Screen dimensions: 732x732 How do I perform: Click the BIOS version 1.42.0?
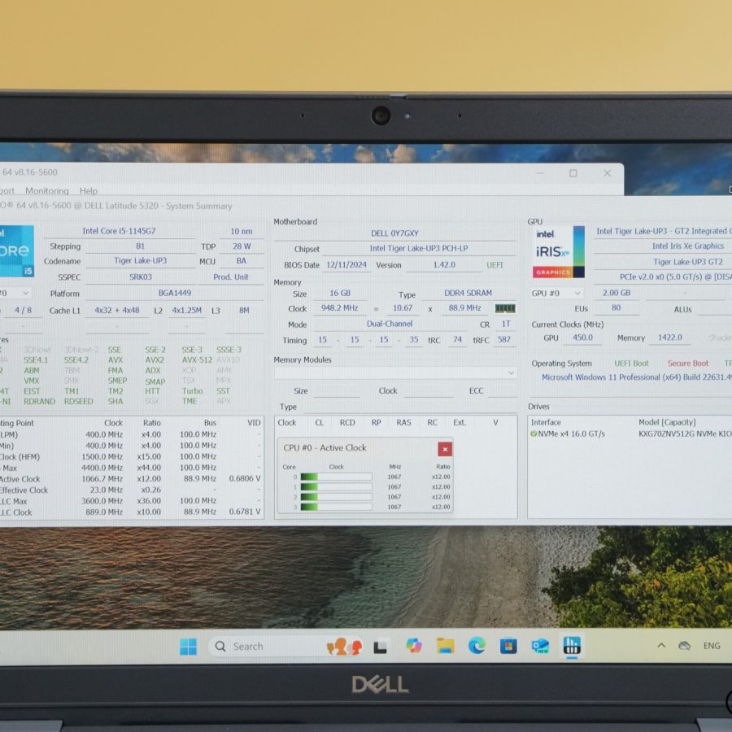[444, 264]
